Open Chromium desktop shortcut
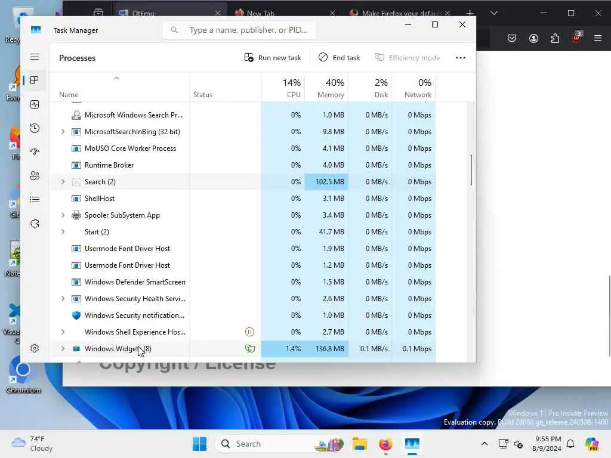The image size is (611, 458). point(23,375)
